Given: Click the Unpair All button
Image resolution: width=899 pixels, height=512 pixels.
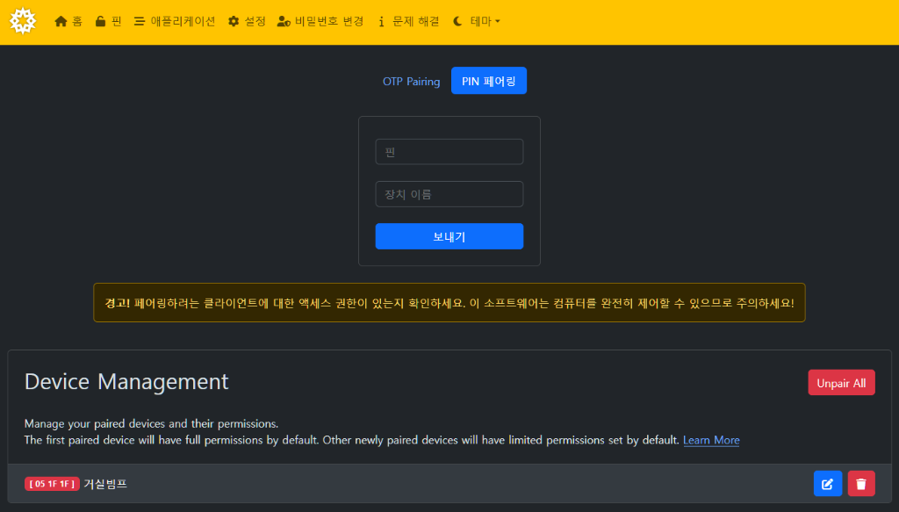Looking at the screenshot, I should [x=841, y=382].
